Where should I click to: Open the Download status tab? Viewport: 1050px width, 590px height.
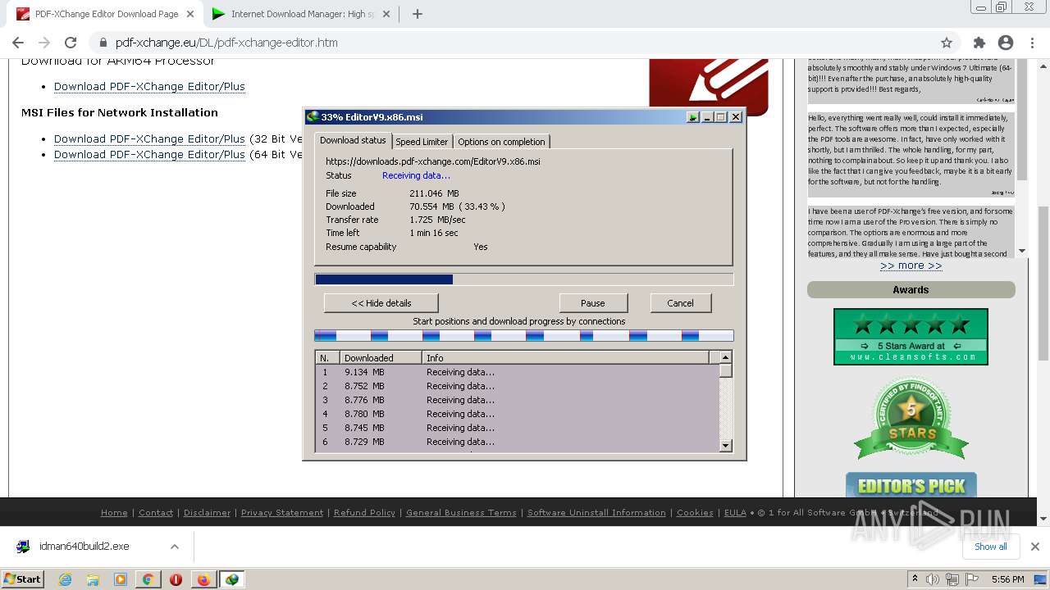tap(353, 141)
